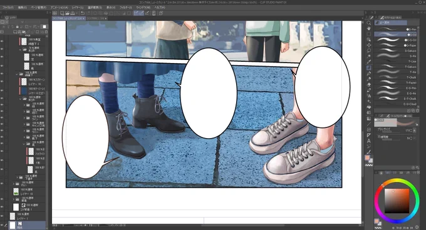Collapse the 線画下 layer folder
Image resolution: width=426 pixels, height=230 pixels.
coord(17,74)
